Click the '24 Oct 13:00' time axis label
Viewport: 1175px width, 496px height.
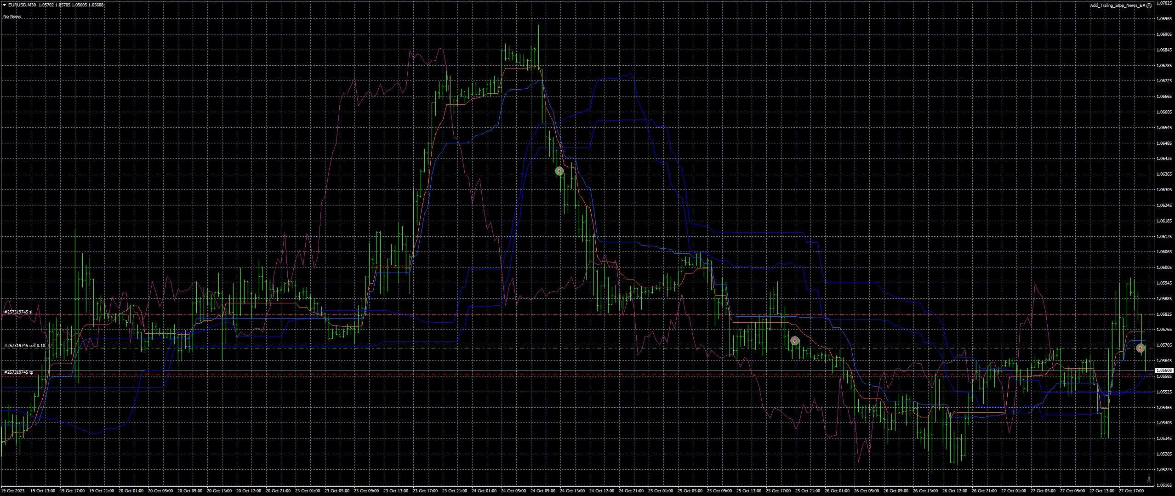(x=572, y=491)
